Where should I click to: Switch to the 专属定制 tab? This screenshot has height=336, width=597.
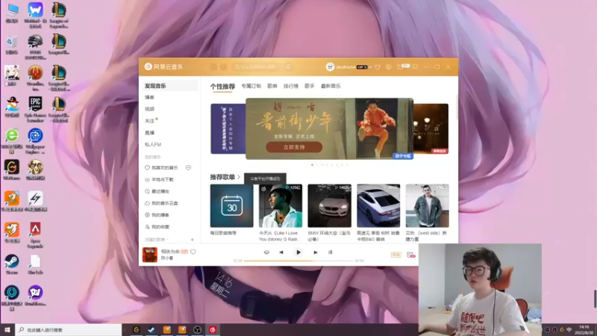251,86
